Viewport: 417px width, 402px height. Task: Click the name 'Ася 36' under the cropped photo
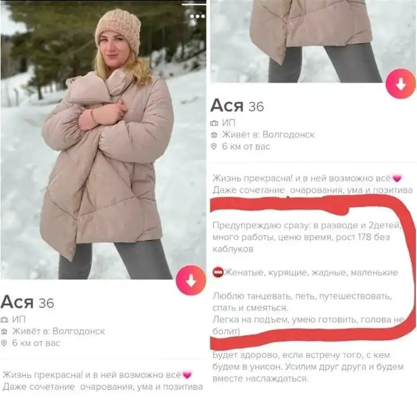237,106
